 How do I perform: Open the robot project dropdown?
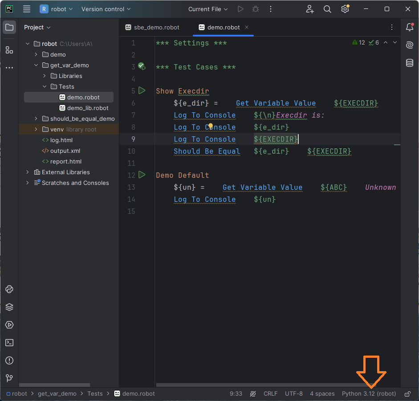click(x=57, y=9)
